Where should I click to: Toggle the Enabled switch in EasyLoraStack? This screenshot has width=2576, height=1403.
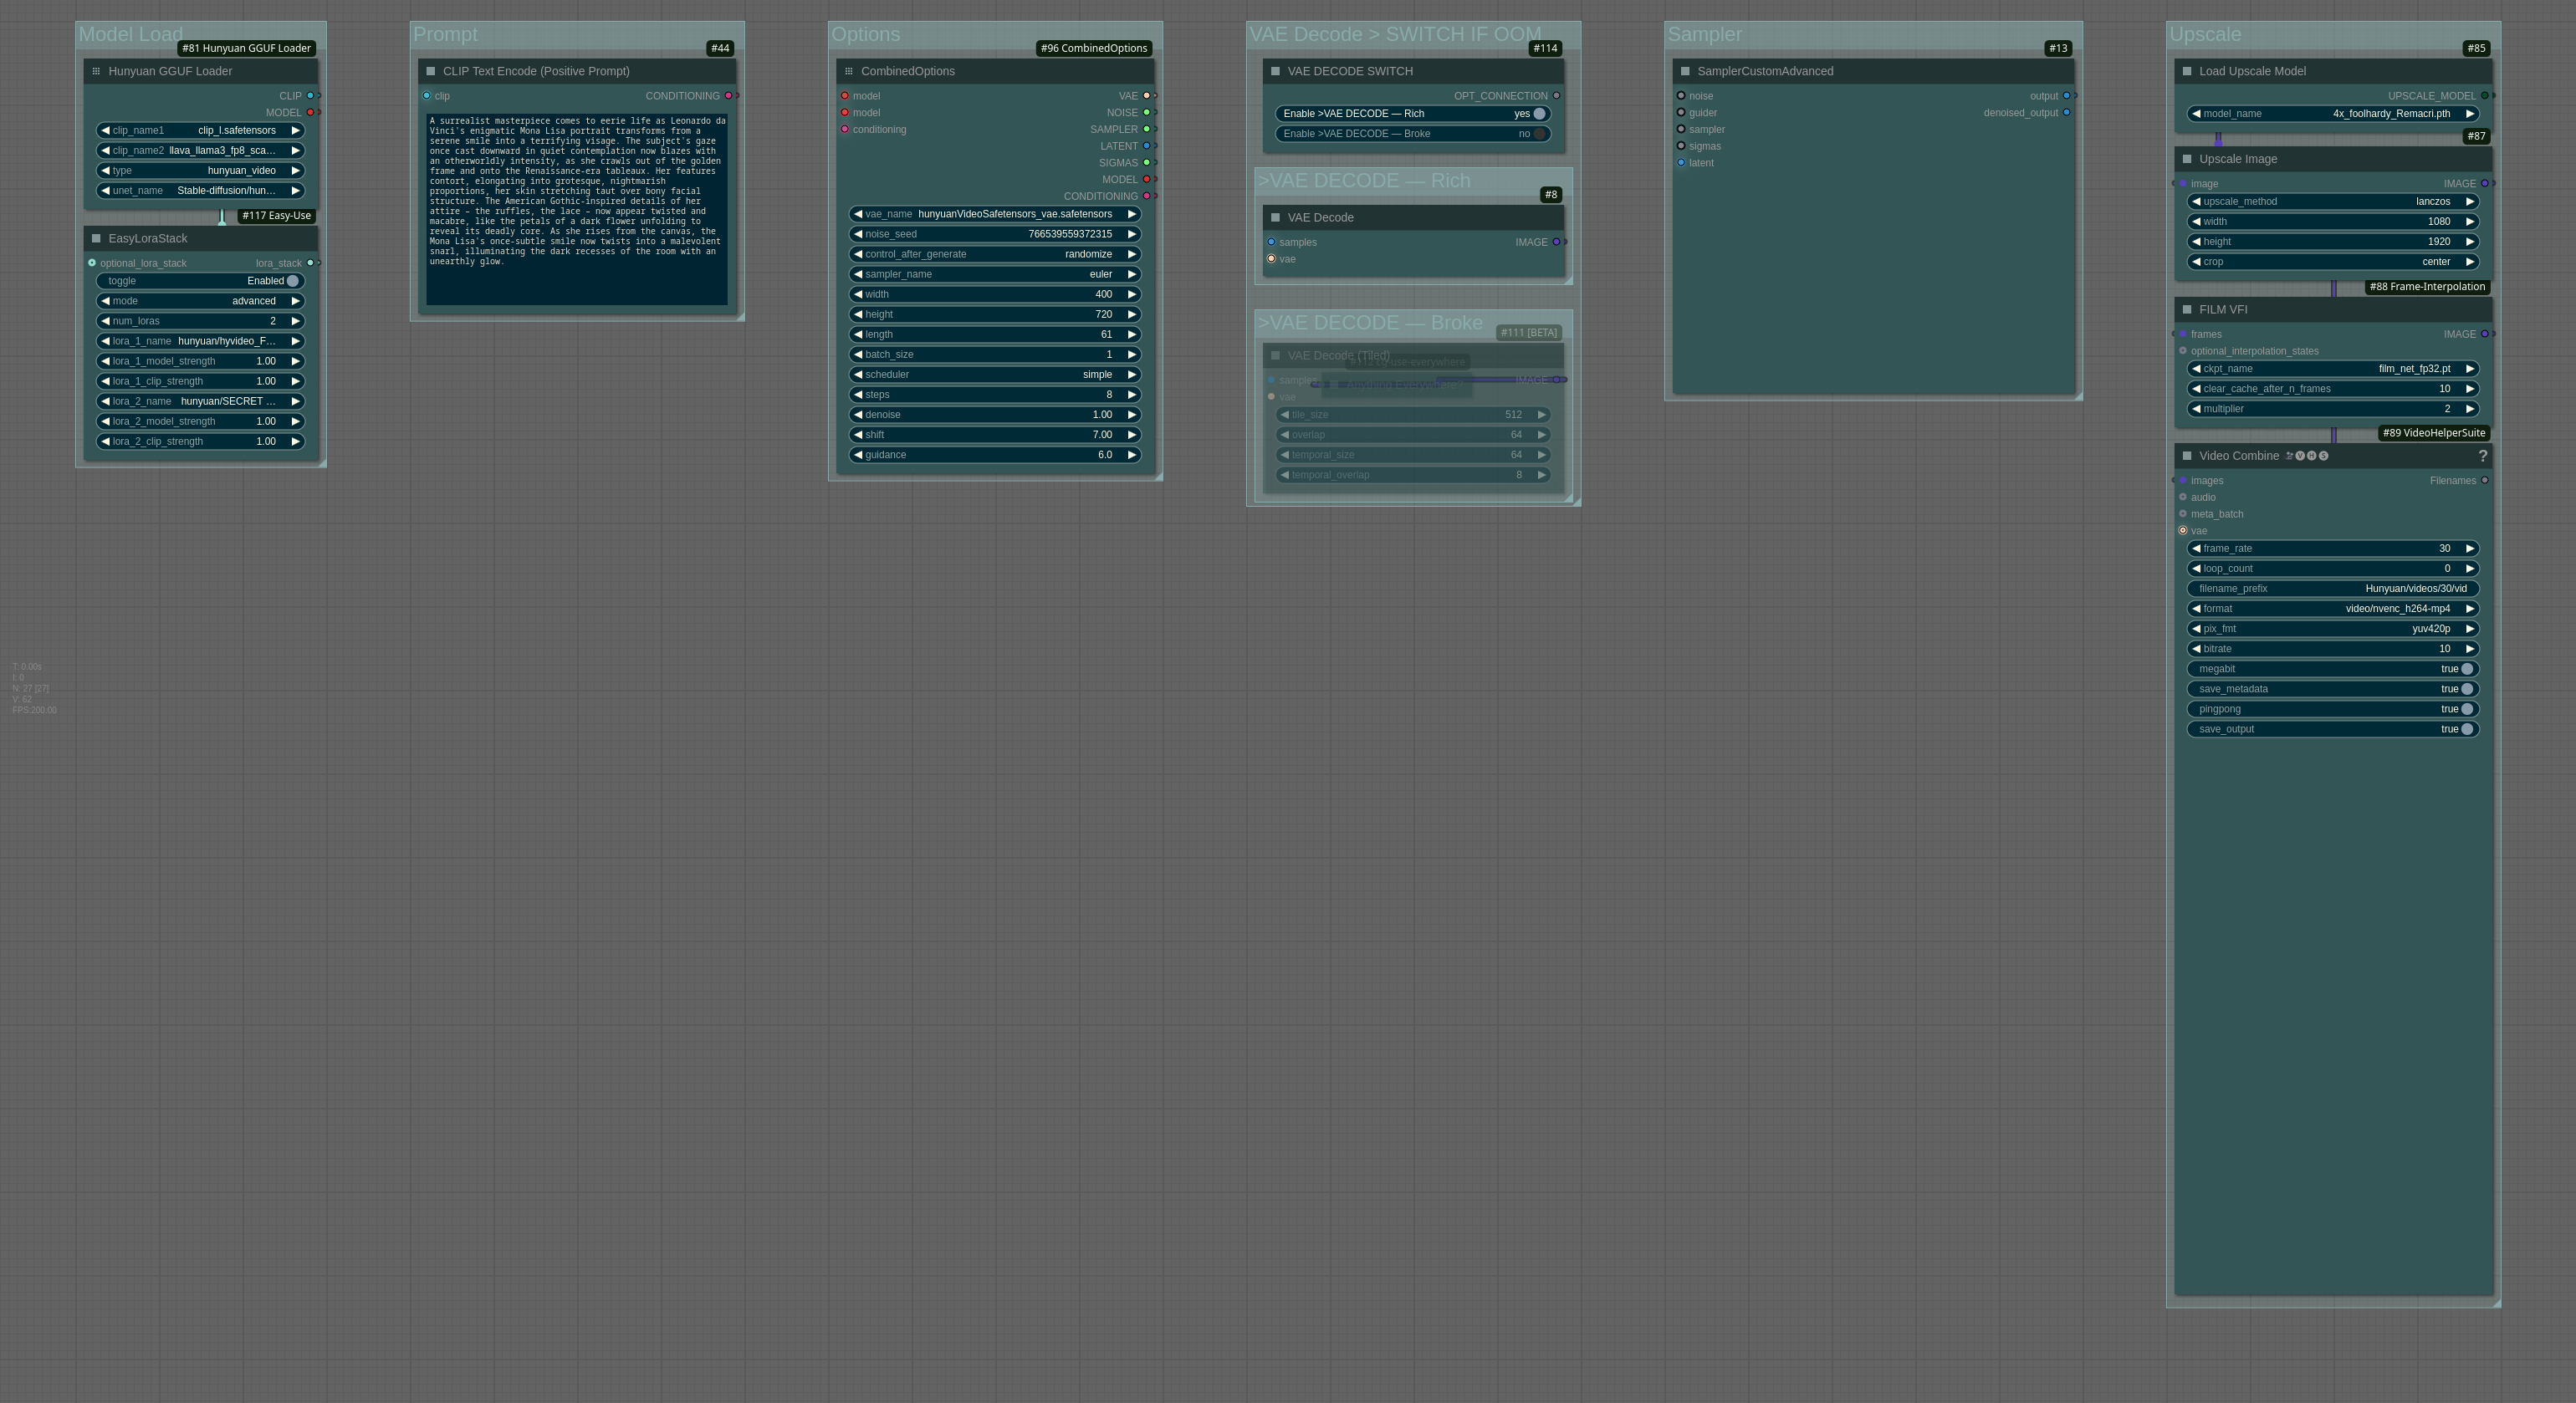coord(292,281)
